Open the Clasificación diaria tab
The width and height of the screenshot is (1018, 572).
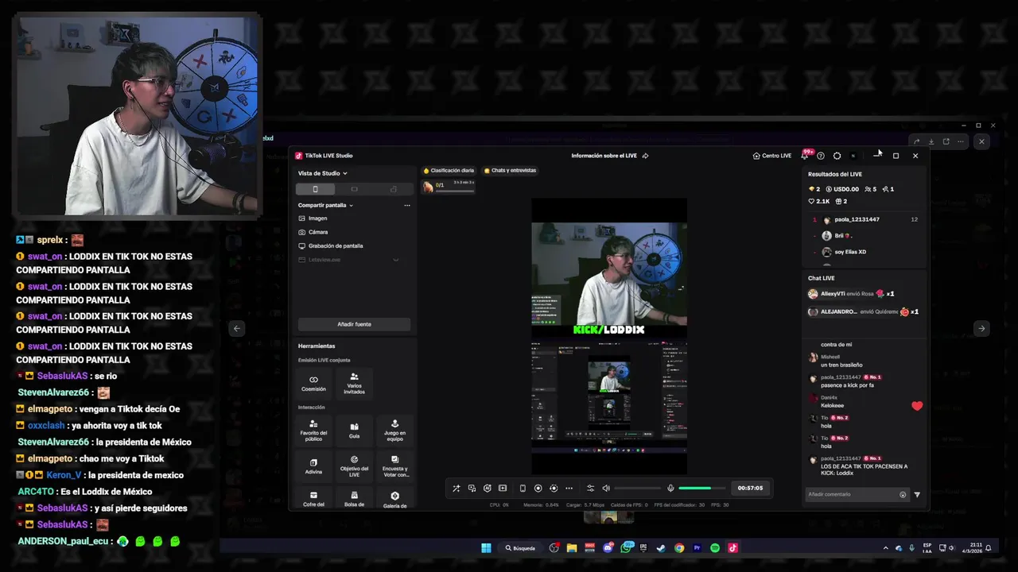(449, 170)
